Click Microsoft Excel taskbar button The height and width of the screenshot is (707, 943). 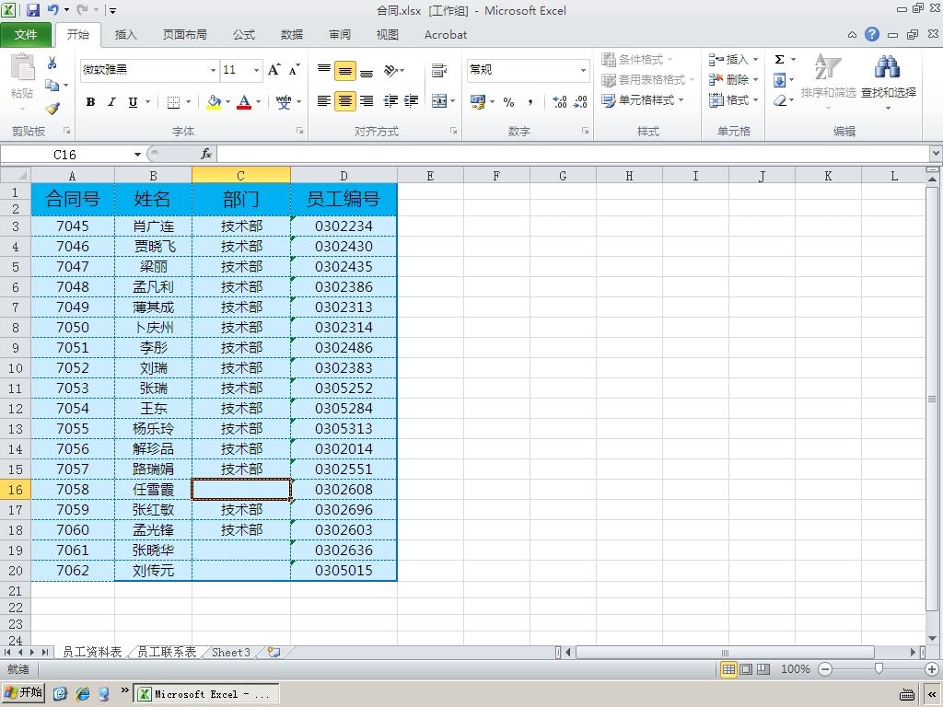click(x=205, y=693)
